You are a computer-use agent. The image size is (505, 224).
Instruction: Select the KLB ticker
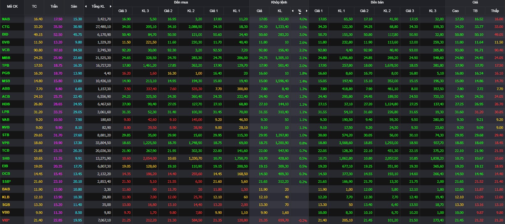tap(6, 197)
